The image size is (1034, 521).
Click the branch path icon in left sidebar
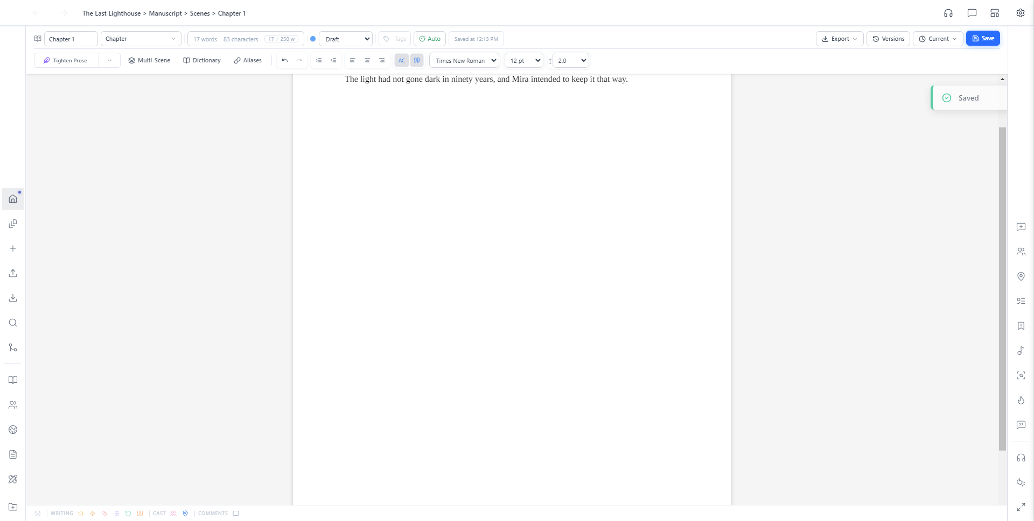[13, 347]
